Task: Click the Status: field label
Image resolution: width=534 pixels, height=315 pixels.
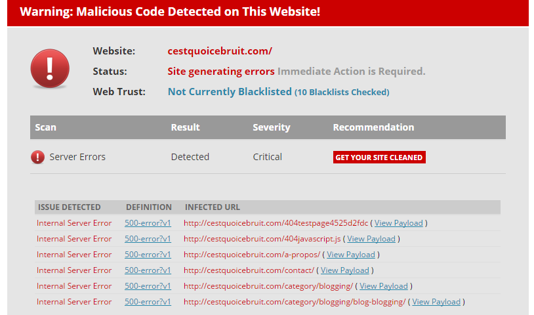Action: click(x=110, y=72)
